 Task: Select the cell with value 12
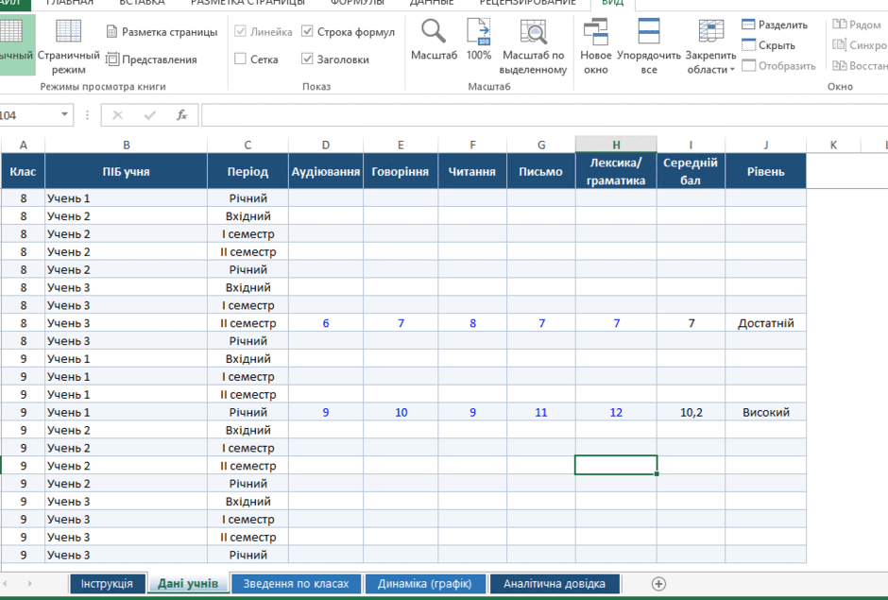click(x=616, y=412)
